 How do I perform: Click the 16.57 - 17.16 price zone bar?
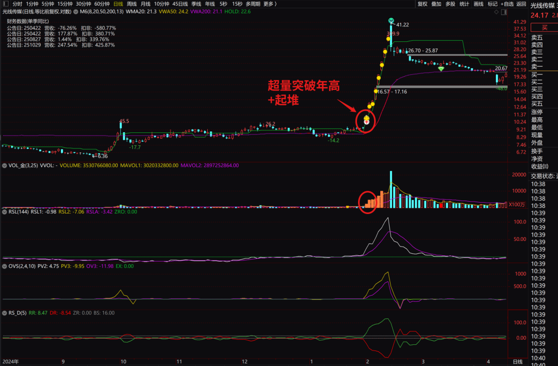tap(442, 86)
